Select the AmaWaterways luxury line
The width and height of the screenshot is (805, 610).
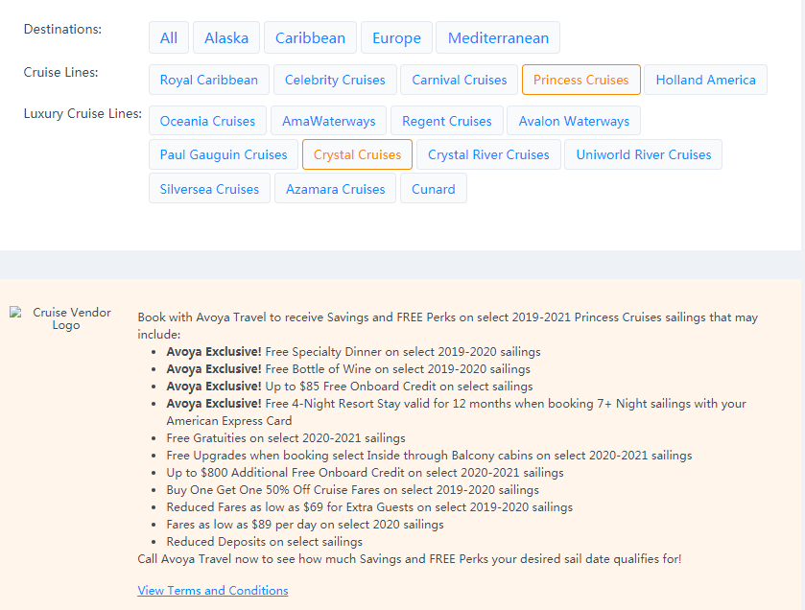pos(328,121)
